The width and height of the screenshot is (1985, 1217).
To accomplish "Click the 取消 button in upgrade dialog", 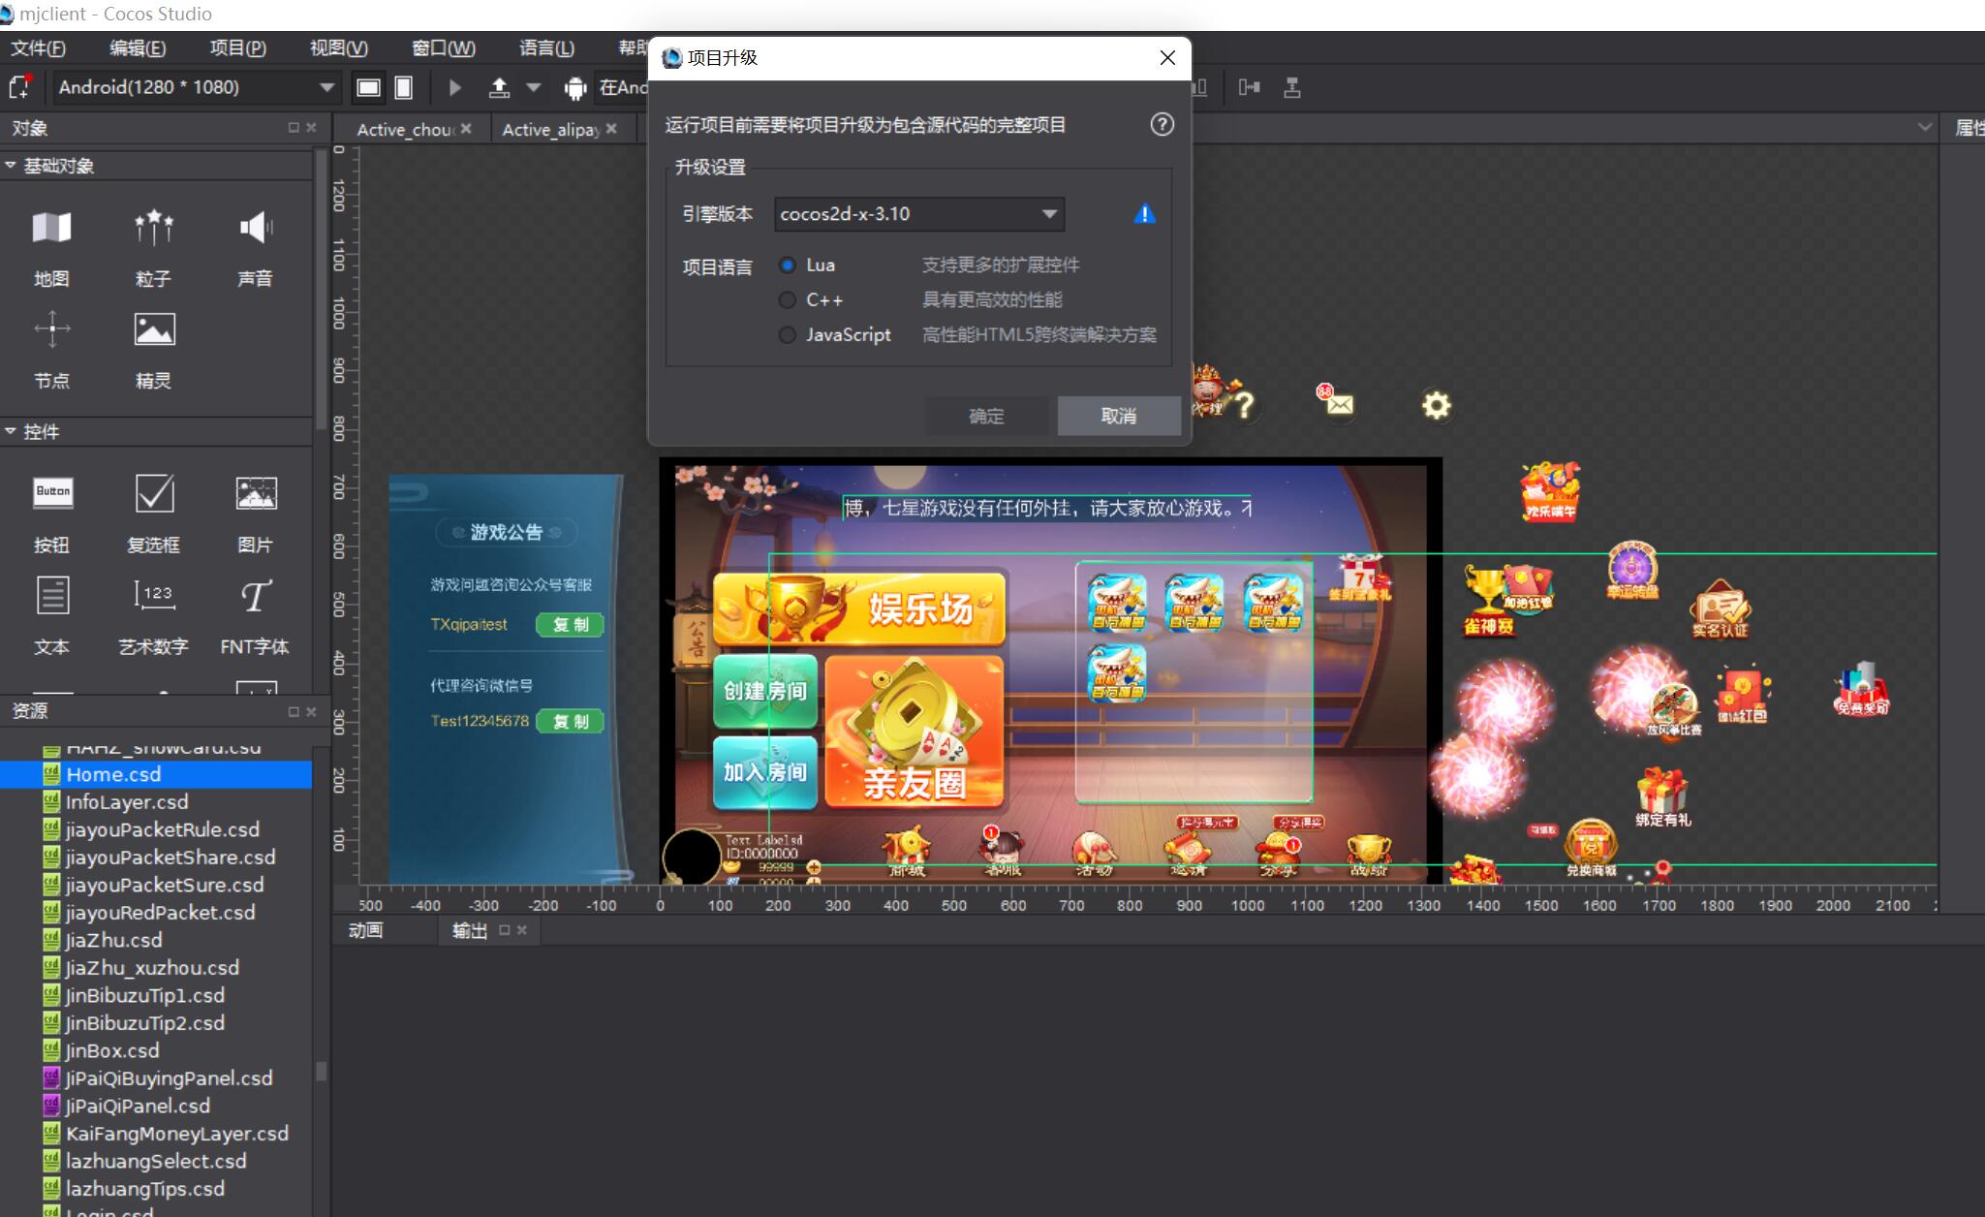I will point(1119,416).
